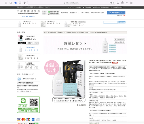Screen dimensions: 144x124
Task: Click the JCB card icon
Action: coord(28,119)
